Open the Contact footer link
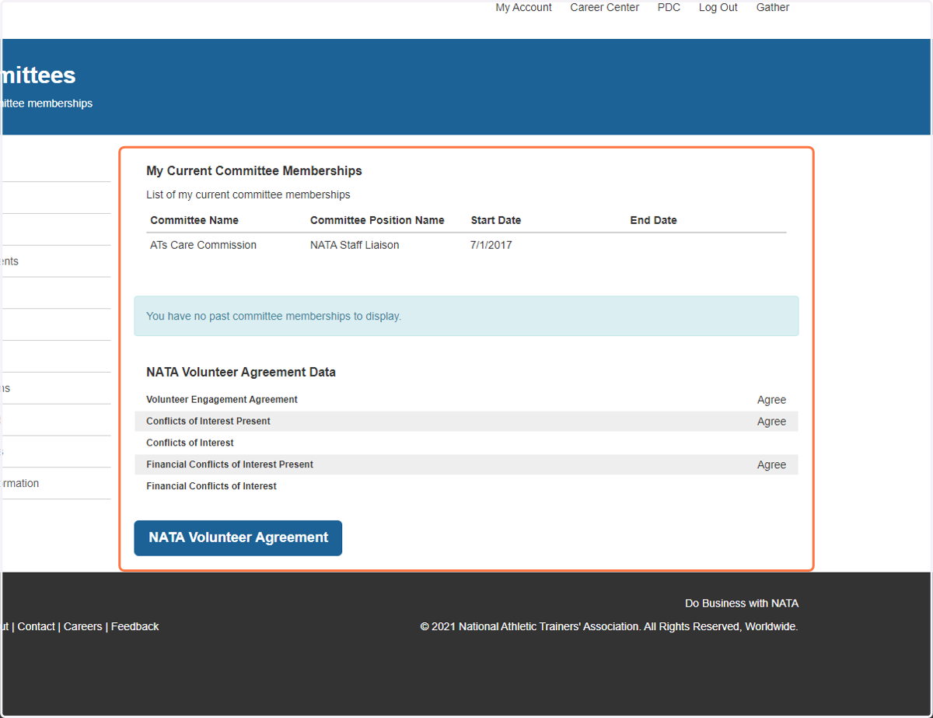The width and height of the screenshot is (933, 718). click(36, 626)
